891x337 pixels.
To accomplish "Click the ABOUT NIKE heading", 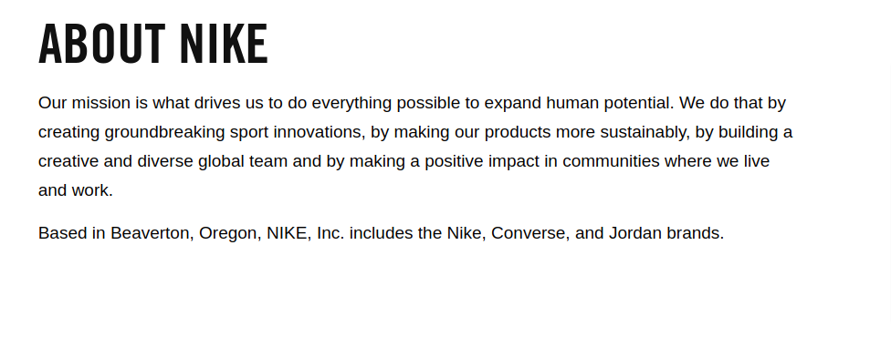I will pos(152,44).
